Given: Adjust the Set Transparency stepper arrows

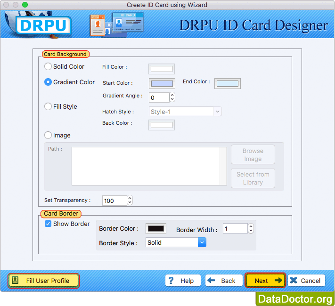Looking at the screenshot, I should pyautogui.click(x=130, y=200).
